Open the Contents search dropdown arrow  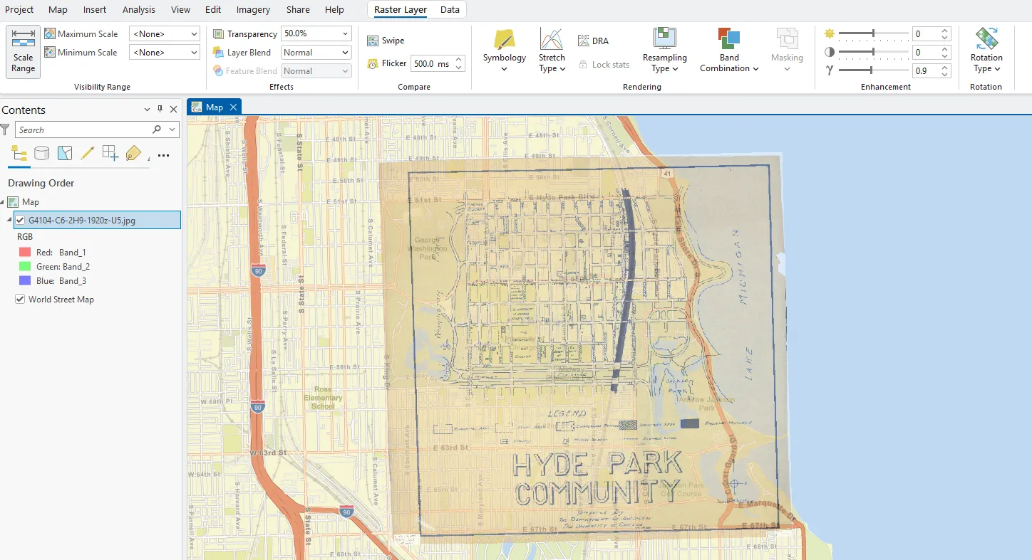[172, 130]
